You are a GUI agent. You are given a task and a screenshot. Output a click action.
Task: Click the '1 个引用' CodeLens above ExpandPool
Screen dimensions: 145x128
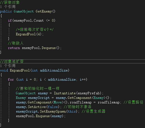(8, 66)
